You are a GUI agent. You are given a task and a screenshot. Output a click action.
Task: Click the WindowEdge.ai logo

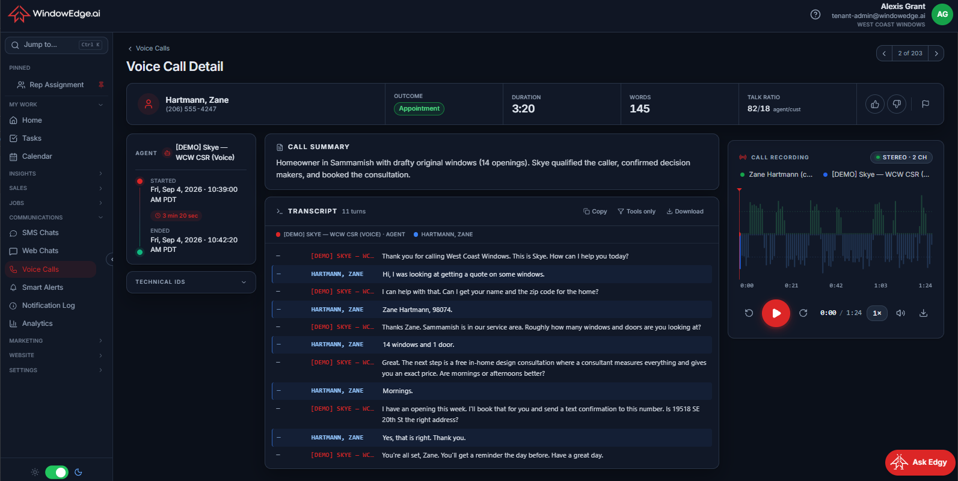pyautogui.click(x=54, y=14)
